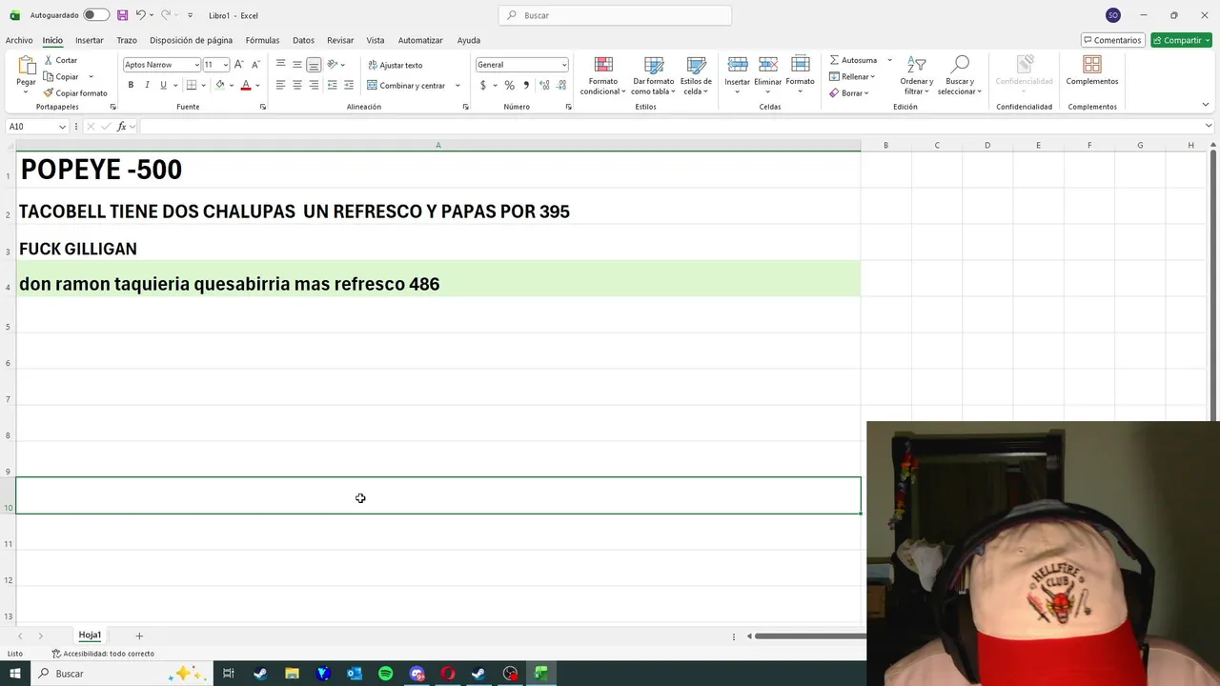Toggle bold (B) formatting
The image size is (1220, 686).
[131, 85]
